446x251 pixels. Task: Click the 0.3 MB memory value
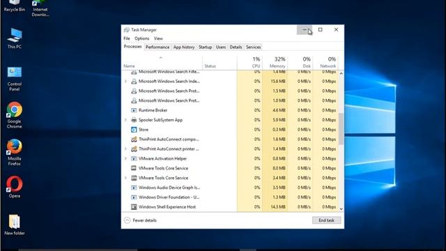pyautogui.click(x=279, y=130)
